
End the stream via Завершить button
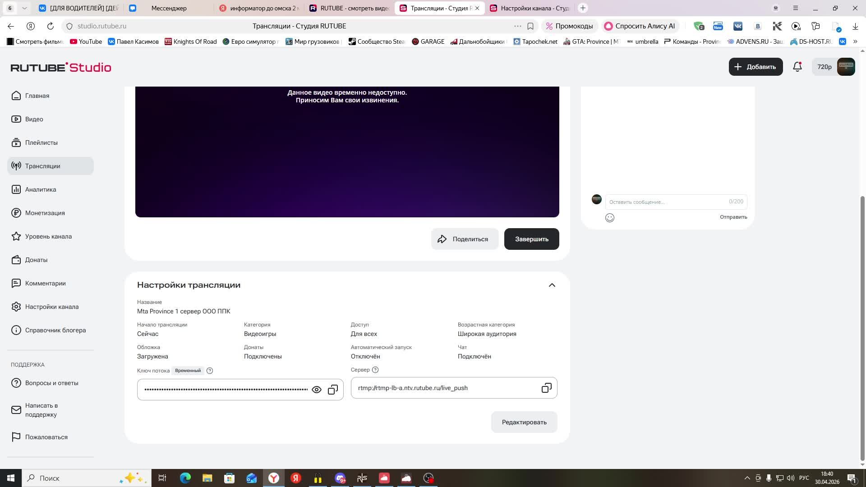(x=531, y=239)
